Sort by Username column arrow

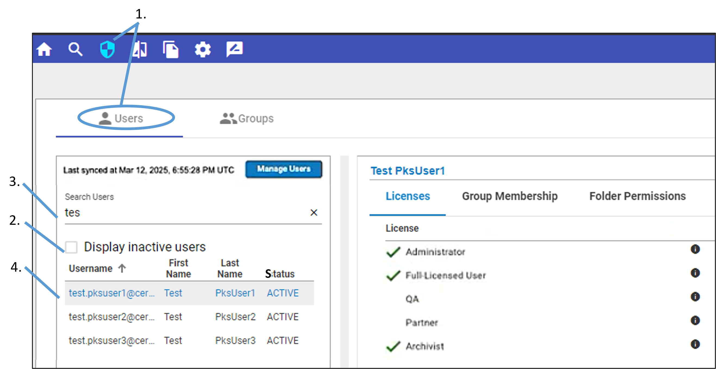click(122, 268)
